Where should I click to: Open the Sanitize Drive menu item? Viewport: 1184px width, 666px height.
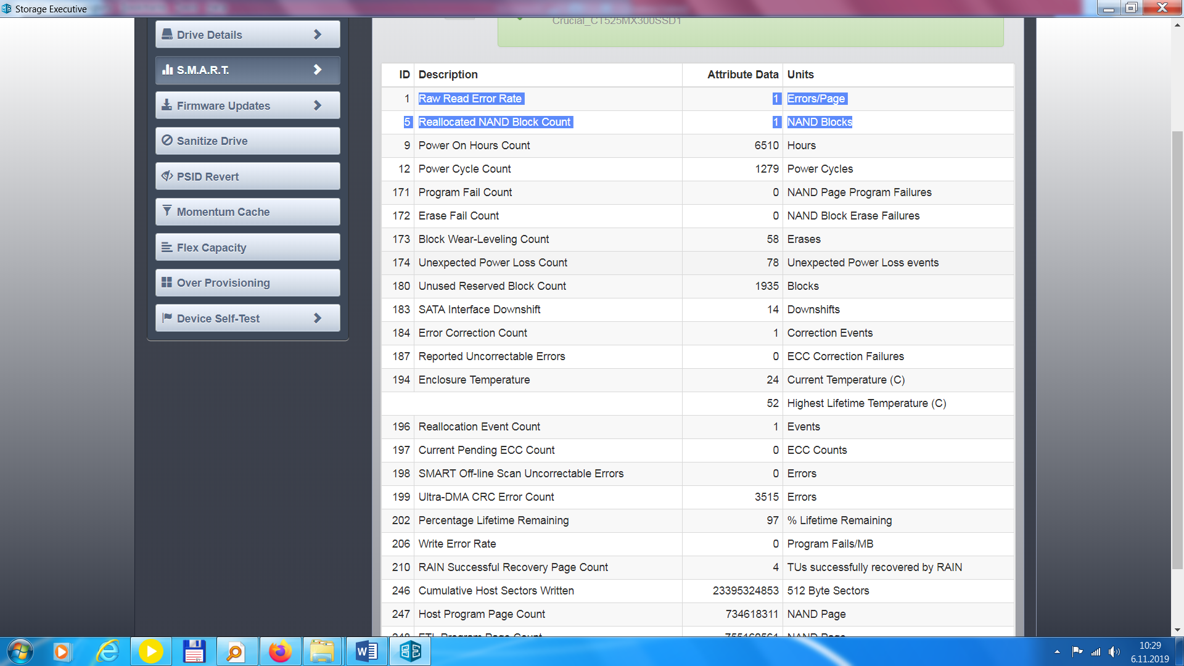[247, 141]
